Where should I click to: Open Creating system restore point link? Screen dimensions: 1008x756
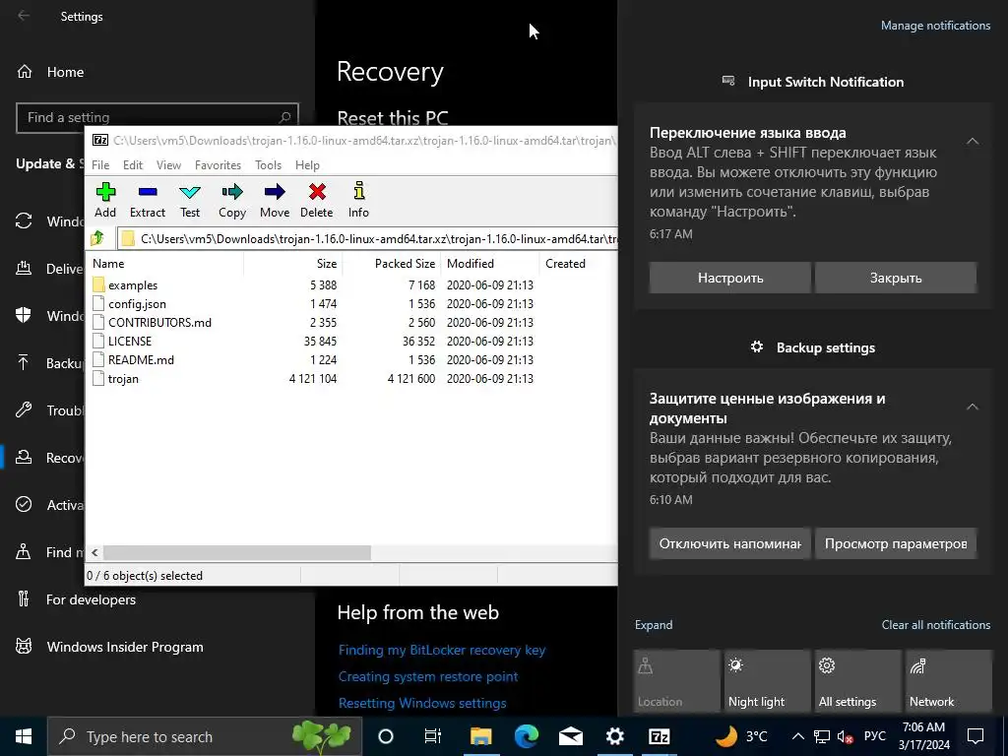tap(428, 676)
